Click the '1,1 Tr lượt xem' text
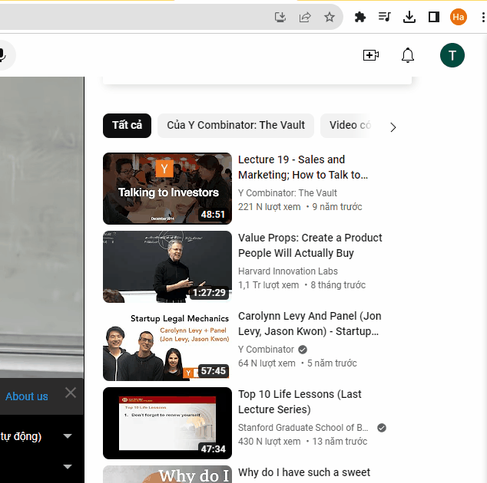Image resolution: width=487 pixels, height=483 pixels. click(268, 285)
